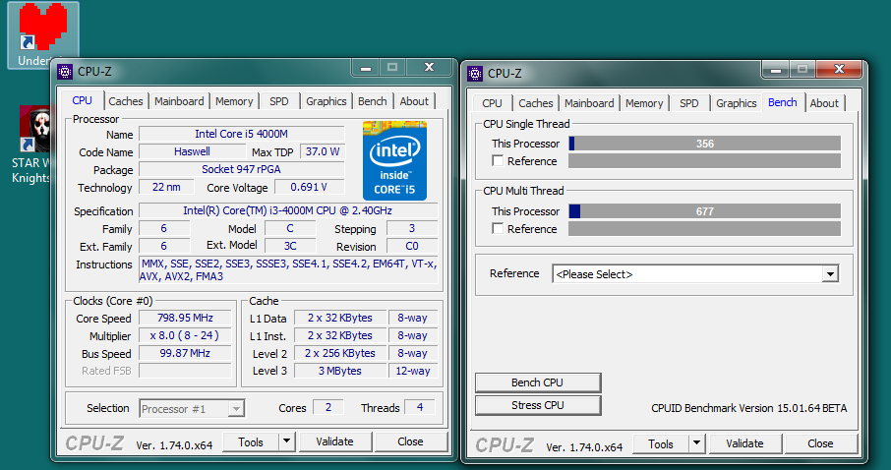The width and height of the screenshot is (891, 470).
Task: Select Bench tab in right CPU-Z window
Action: [x=783, y=102]
